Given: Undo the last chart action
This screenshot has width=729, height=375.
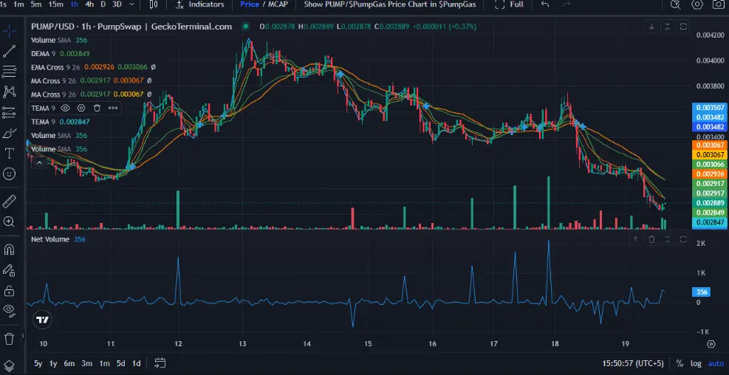Looking at the screenshot, I should pos(545,4).
